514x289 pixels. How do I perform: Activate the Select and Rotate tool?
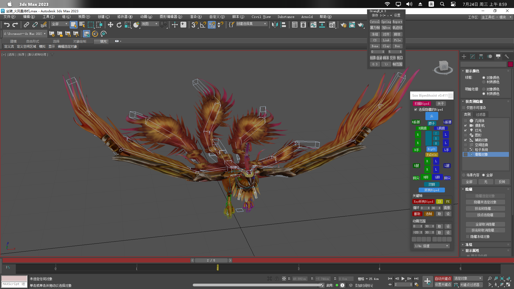tap(119, 25)
